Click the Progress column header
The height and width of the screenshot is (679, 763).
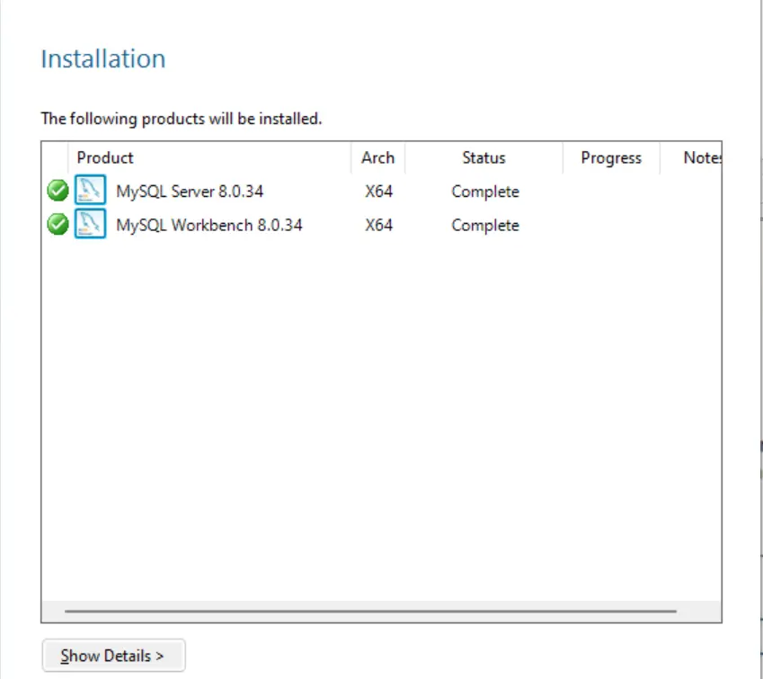coord(611,157)
